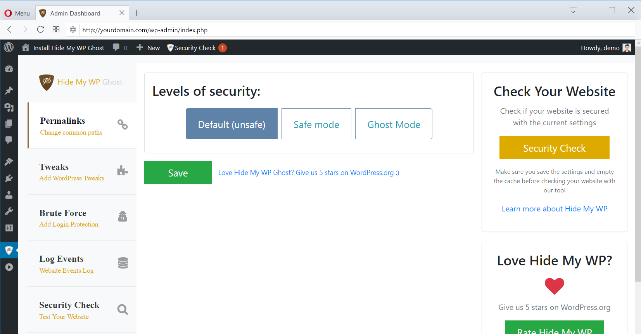Enable Ghost Mode security level

[x=393, y=124]
